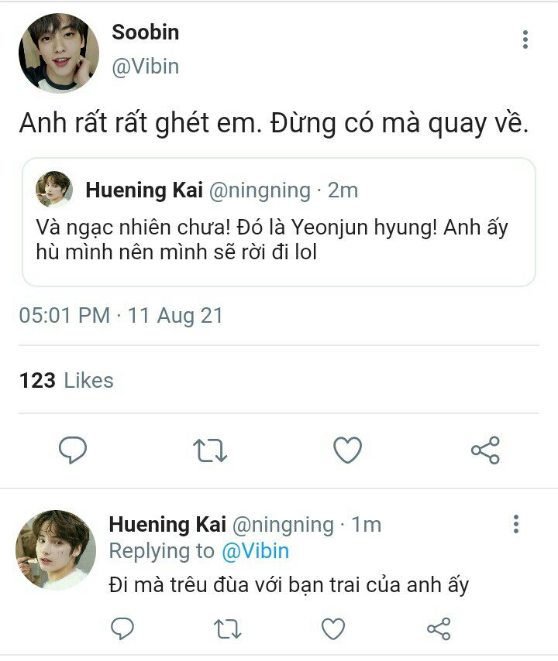Click the @Vibin mention in Replying to
Screen dimensions: 558x661
coord(255,550)
